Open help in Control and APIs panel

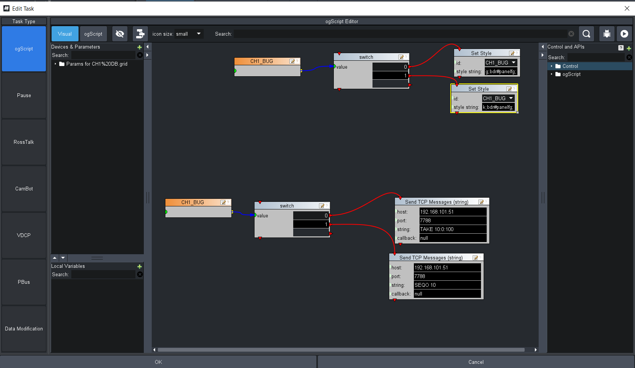621,48
